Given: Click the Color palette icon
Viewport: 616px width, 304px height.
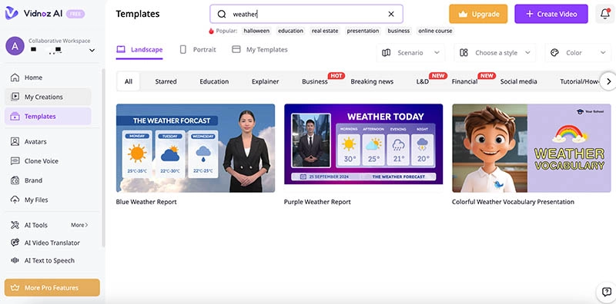Looking at the screenshot, I should (x=554, y=53).
